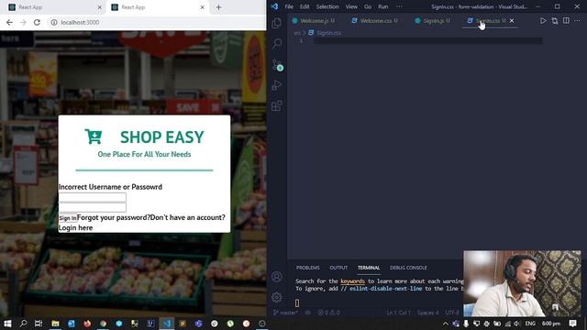Image resolution: width=587 pixels, height=330 pixels.
Task: Switch to the PROBLEMS panel tab
Action: [x=308, y=268]
